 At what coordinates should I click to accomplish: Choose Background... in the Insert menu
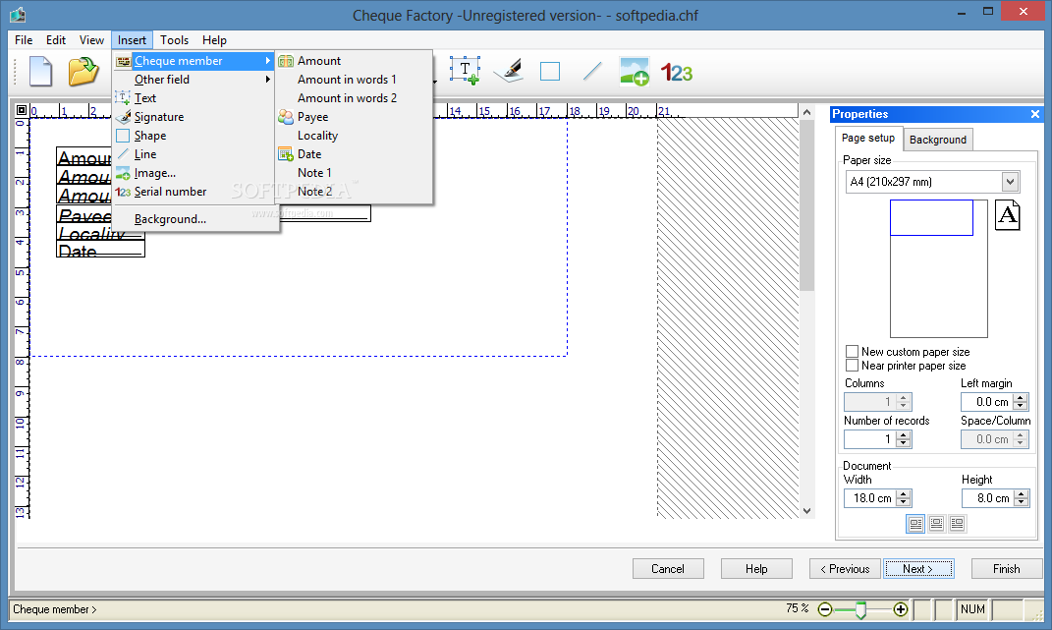(195, 219)
